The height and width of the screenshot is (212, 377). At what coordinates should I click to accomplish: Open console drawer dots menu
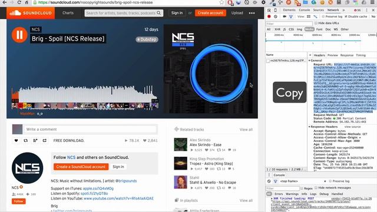pos(269,175)
